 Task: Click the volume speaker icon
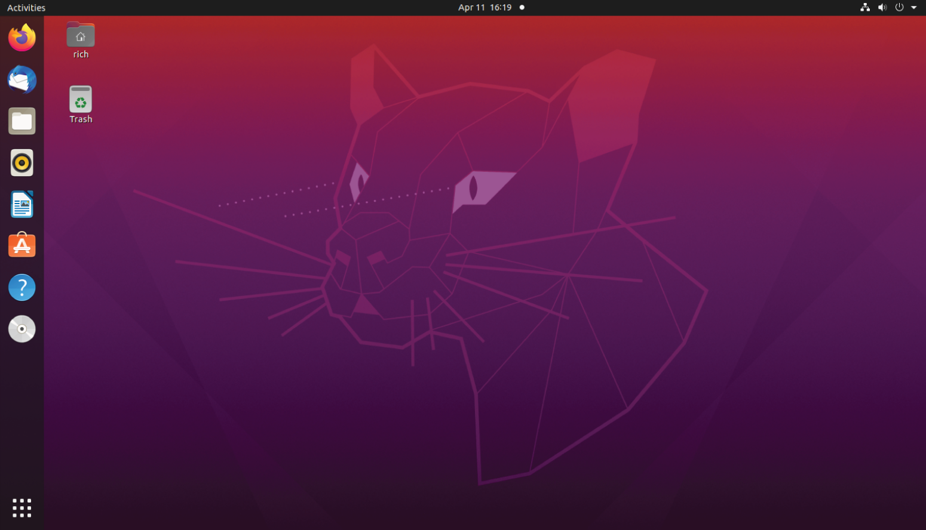[x=882, y=8]
